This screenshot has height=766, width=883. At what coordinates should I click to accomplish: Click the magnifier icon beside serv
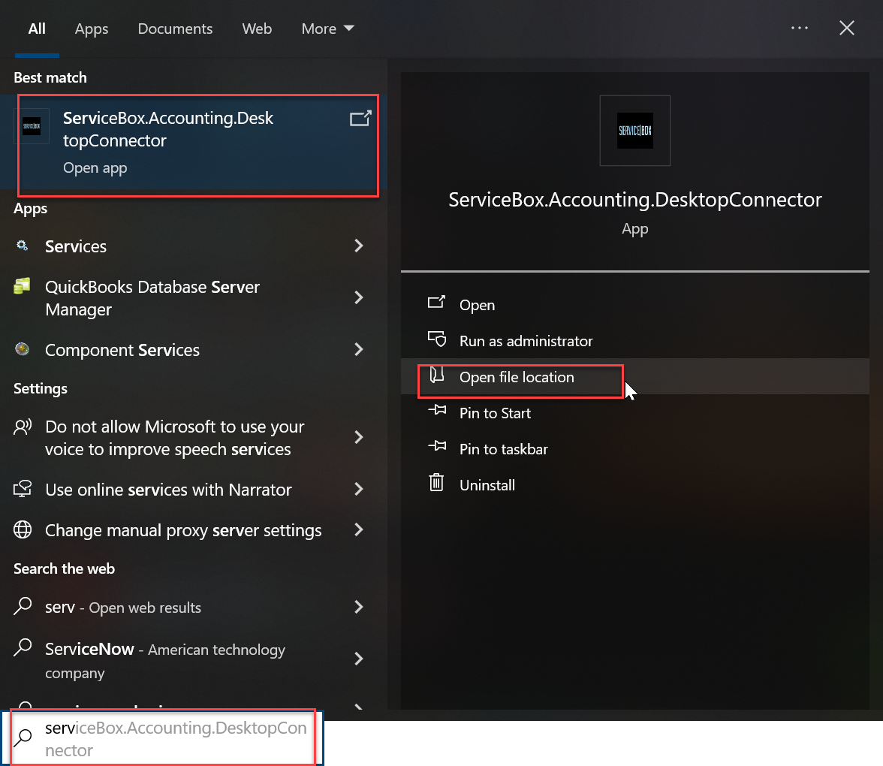[x=23, y=606]
